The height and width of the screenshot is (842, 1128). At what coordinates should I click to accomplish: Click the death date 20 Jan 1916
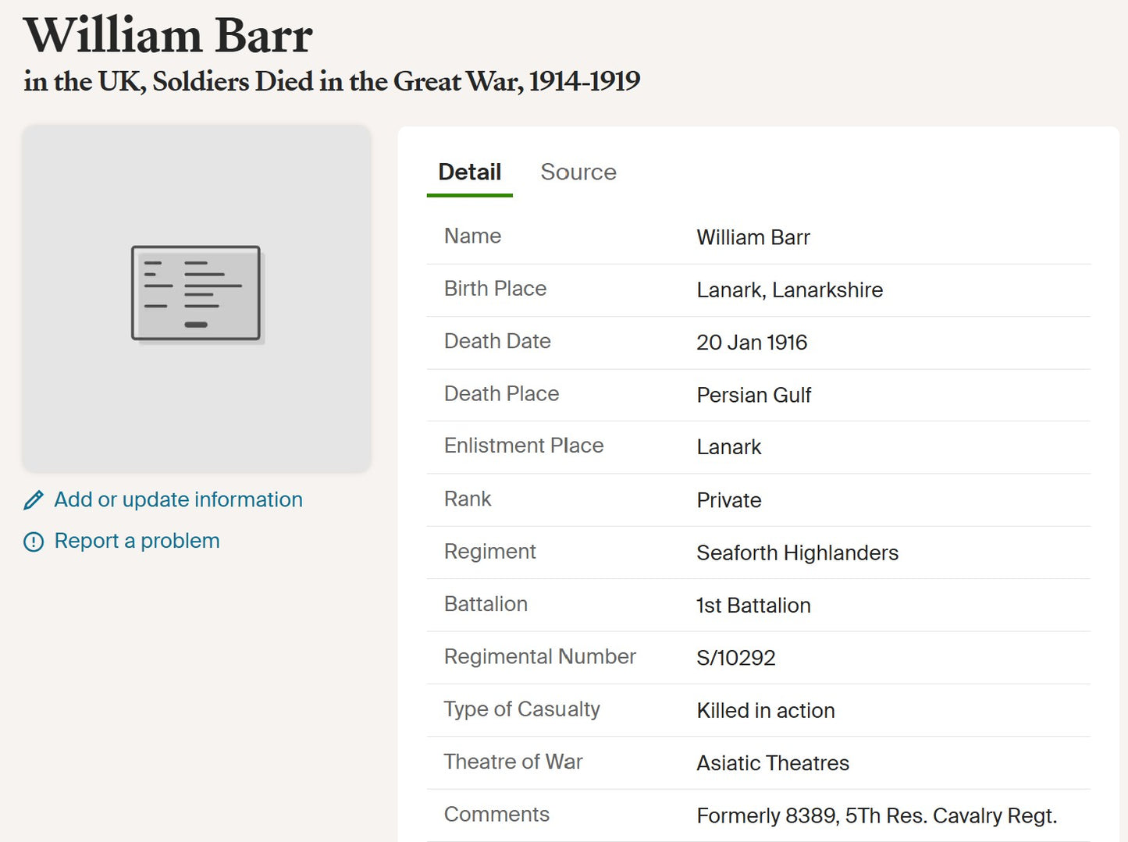click(x=752, y=343)
